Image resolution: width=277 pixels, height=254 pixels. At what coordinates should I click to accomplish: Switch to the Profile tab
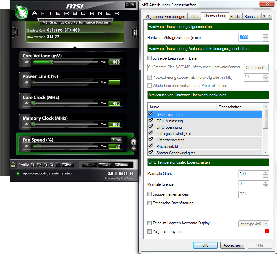[235, 17]
